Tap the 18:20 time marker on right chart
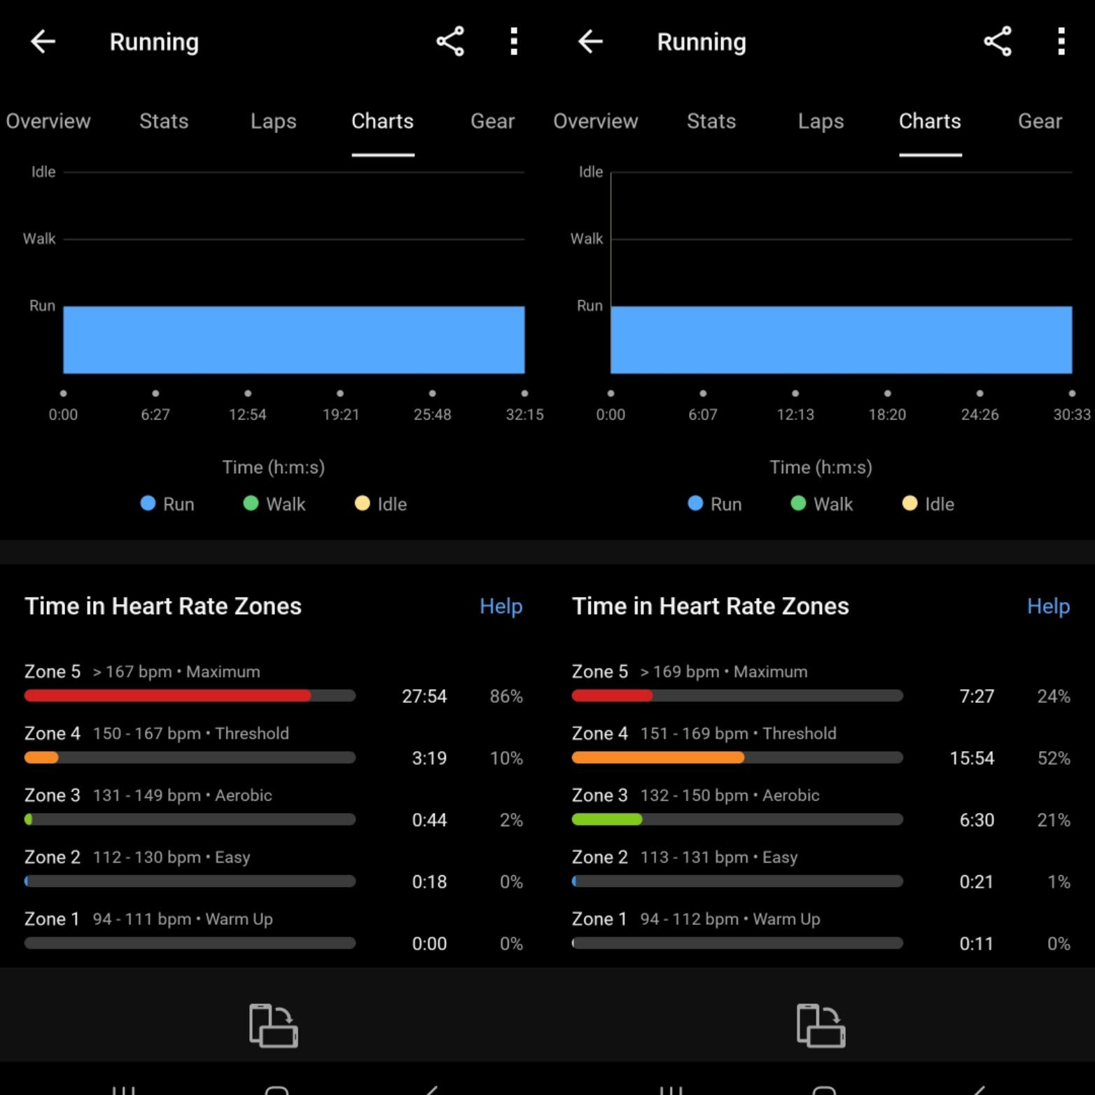Screen dimensions: 1095x1095 tap(887, 414)
